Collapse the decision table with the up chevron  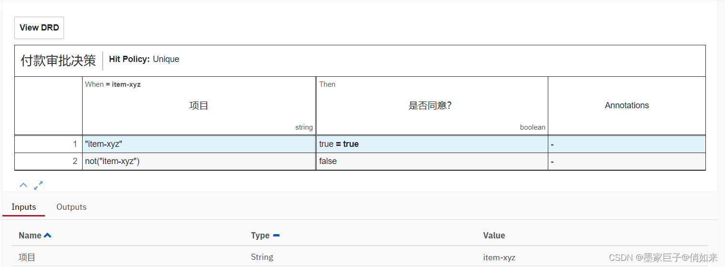click(x=23, y=185)
